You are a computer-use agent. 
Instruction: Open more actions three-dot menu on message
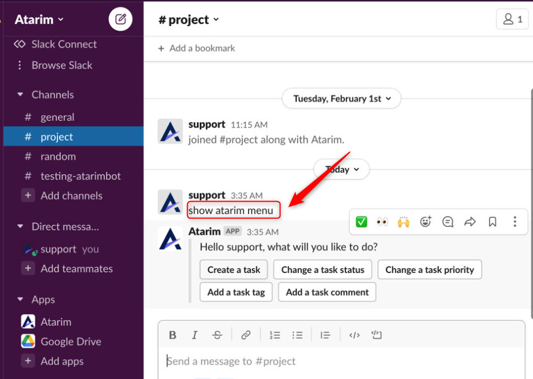pyautogui.click(x=514, y=221)
